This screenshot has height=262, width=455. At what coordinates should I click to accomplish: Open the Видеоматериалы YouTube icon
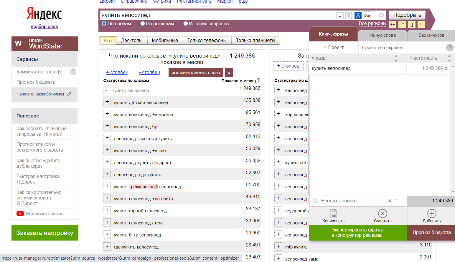coord(20,214)
